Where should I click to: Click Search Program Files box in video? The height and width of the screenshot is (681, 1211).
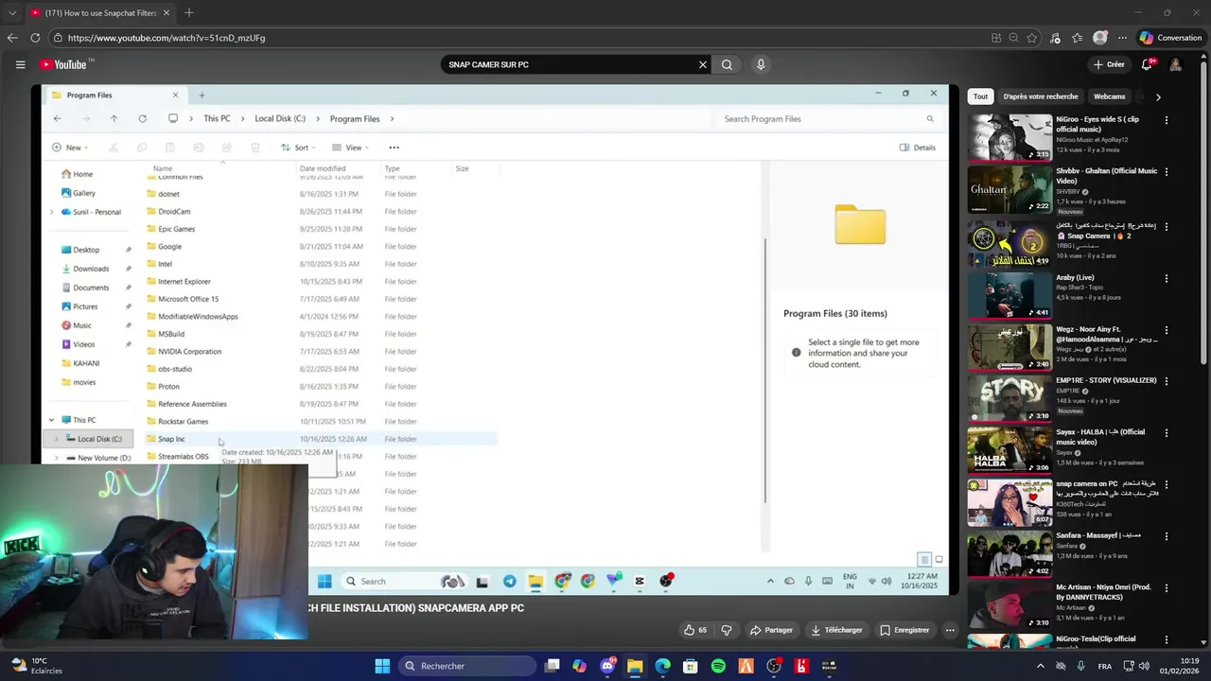pyautogui.click(x=828, y=119)
